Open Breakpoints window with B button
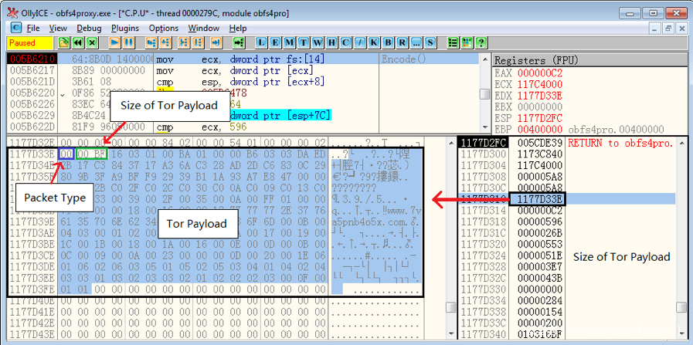The width and height of the screenshot is (693, 345). pos(389,42)
